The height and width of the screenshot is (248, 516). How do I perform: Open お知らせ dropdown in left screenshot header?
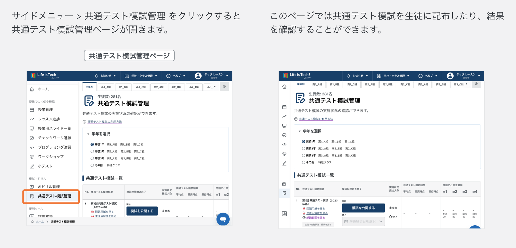(105, 76)
